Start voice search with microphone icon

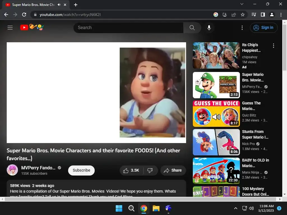click(x=209, y=28)
